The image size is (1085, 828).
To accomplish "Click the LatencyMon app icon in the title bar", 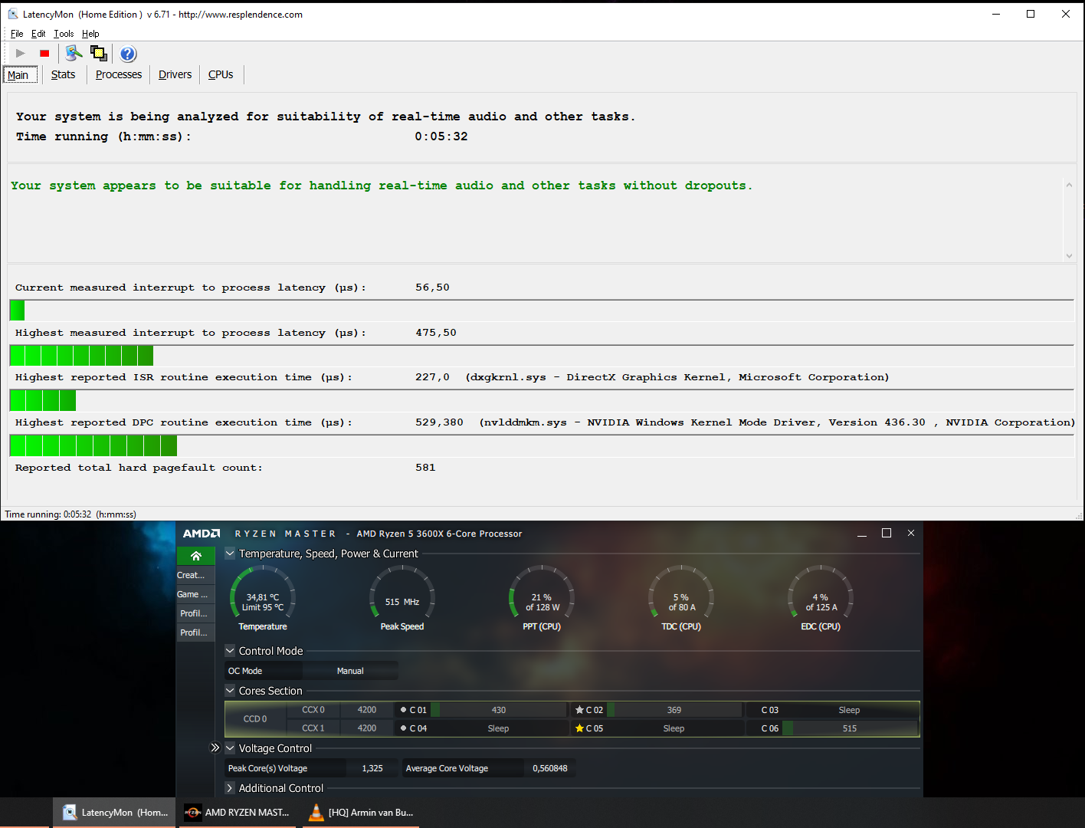I will [13, 14].
